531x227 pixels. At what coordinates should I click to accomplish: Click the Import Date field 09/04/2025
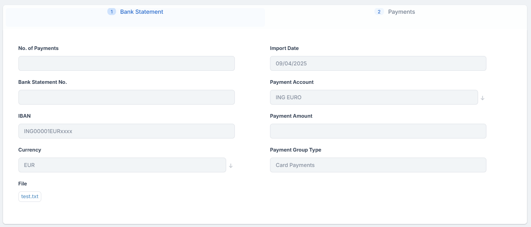point(378,63)
